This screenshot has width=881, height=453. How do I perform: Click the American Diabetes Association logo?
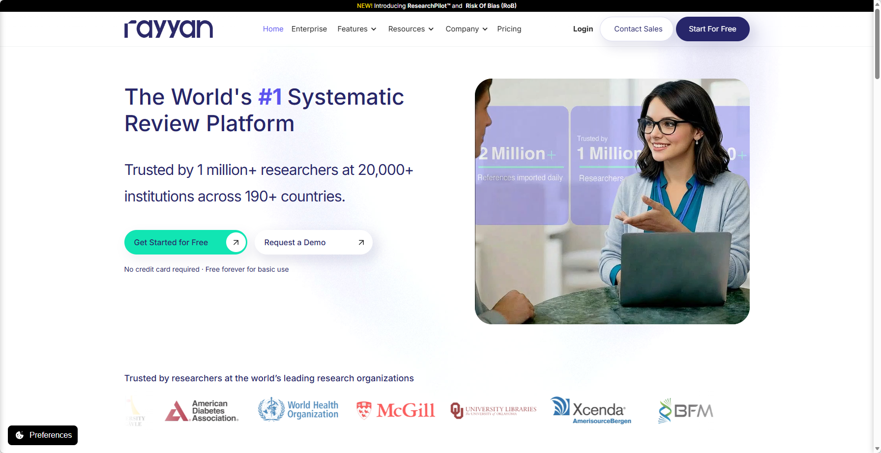click(202, 411)
